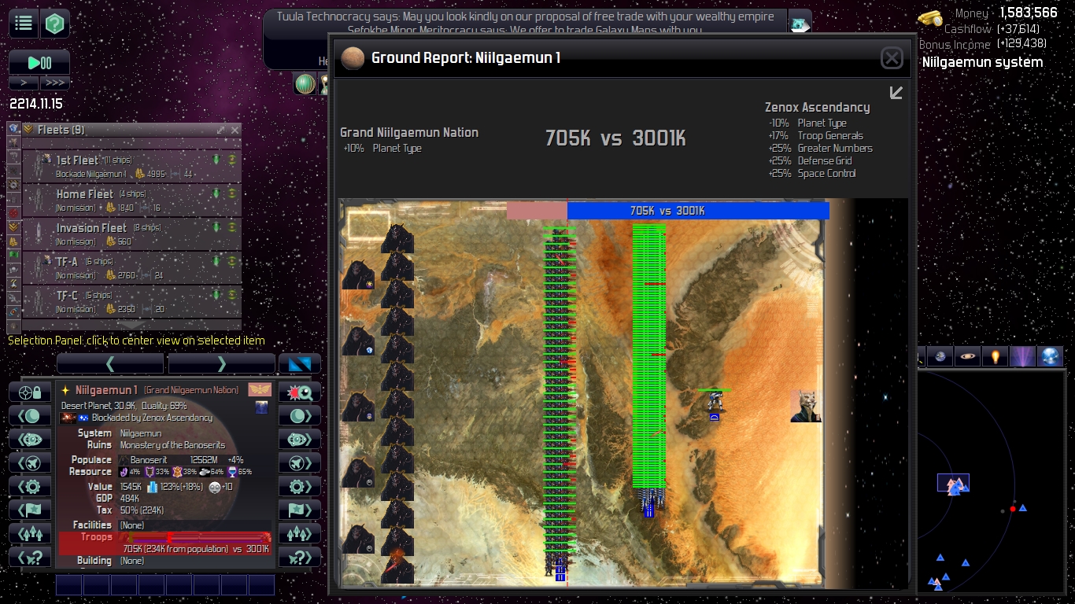Click the single-arrow slower speed button
Image resolution: width=1075 pixels, height=604 pixels.
click(x=24, y=83)
